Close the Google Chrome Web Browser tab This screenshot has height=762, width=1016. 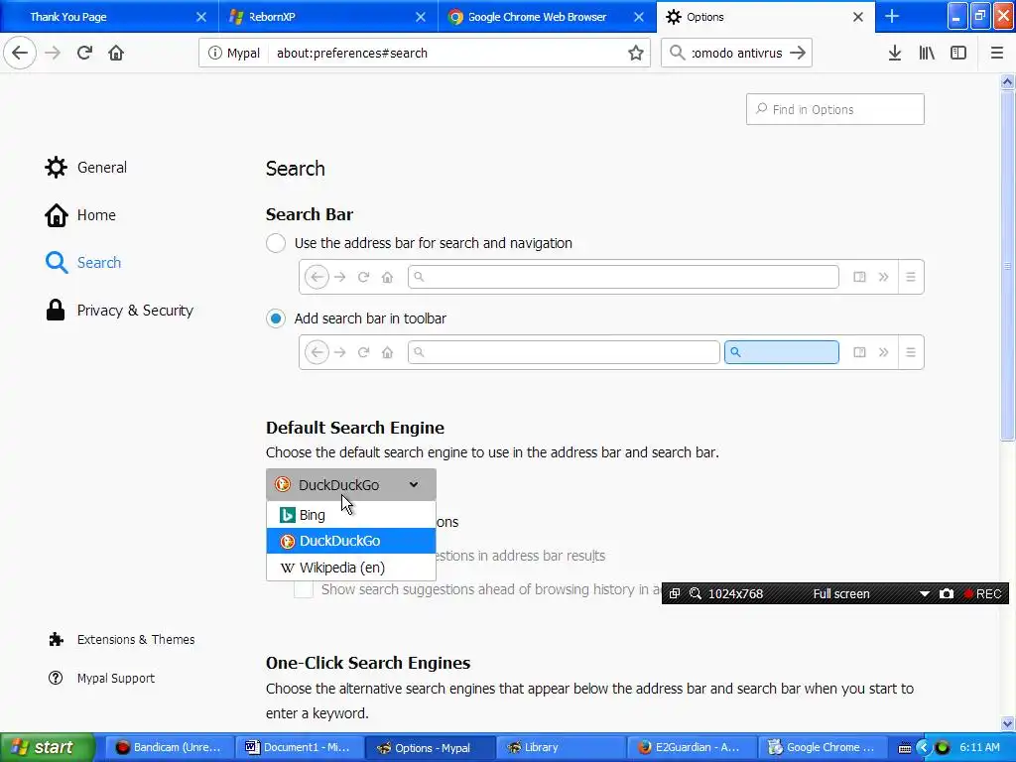click(x=639, y=17)
